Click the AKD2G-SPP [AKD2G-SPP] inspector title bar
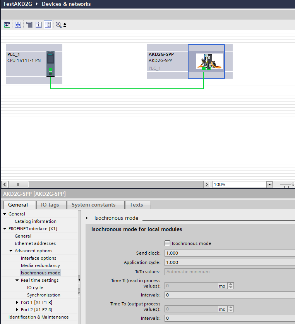The height and width of the screenshot is (324, 295). point(148,194)
